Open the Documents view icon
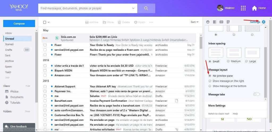 [x=7, y=97]
